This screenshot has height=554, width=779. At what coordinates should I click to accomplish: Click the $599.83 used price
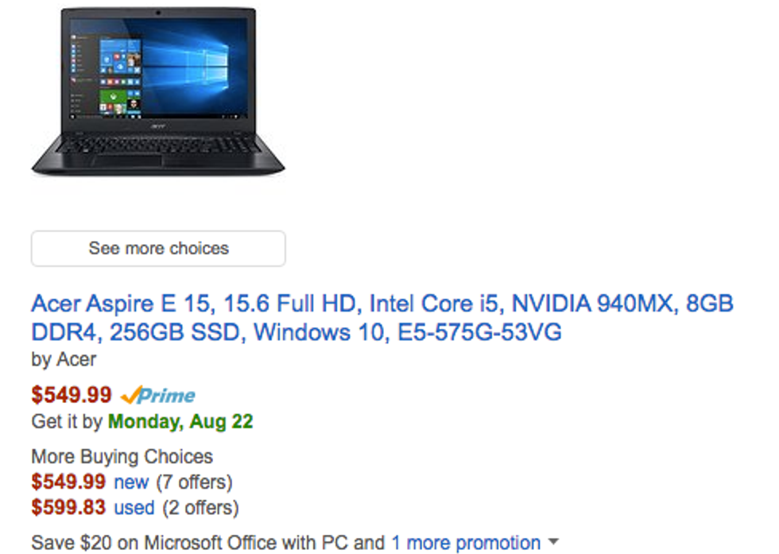coord(68,508)
